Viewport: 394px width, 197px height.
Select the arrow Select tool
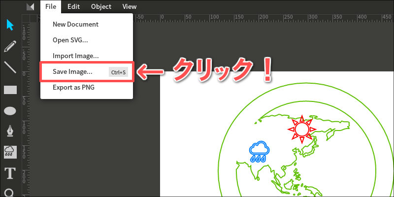10,25
